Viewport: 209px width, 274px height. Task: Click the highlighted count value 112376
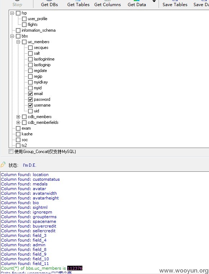click(x=75, y=268)
